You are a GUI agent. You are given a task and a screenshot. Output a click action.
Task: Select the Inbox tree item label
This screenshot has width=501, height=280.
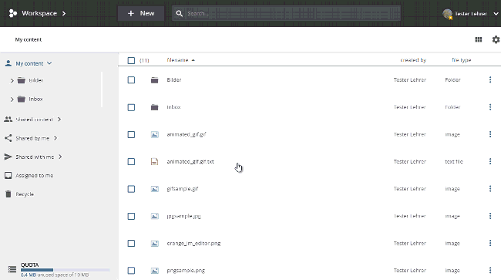[x=35, y=99]
